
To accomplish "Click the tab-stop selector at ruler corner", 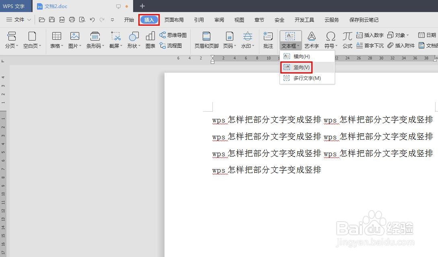I will [x=3, y=61].
